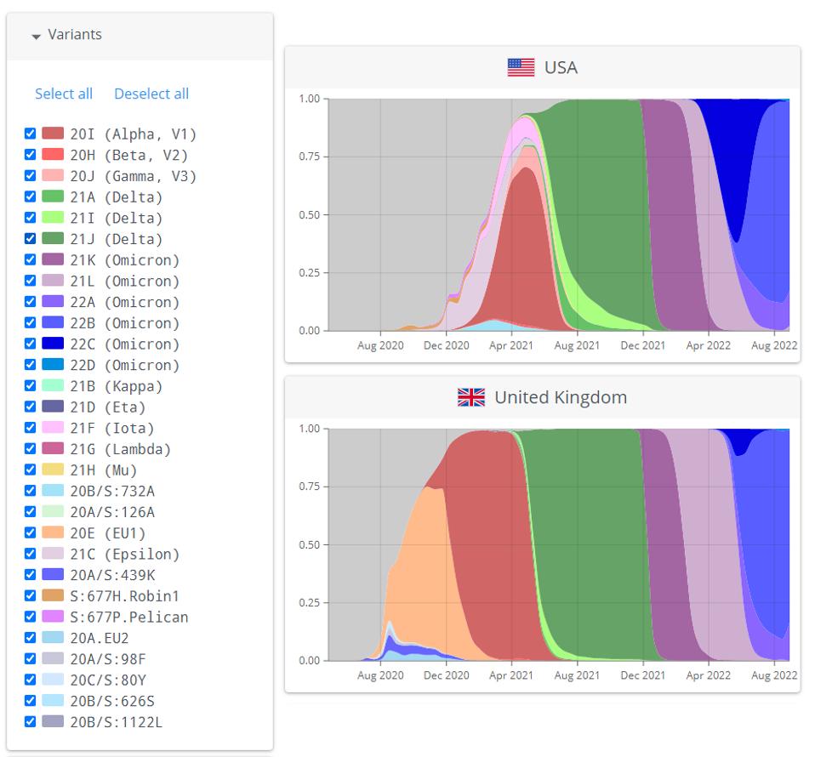815x757 pixels.
Task: Click the 21C (Epsilon) variant label
Action: (124, 555)
